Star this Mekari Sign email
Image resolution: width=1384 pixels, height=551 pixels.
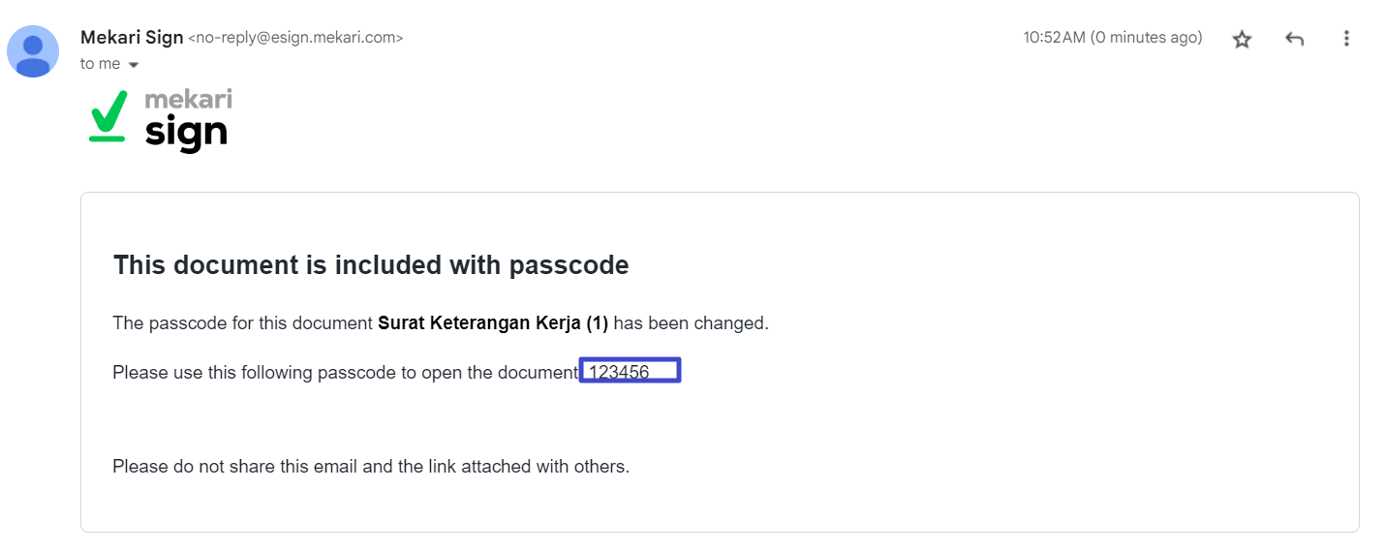pos(1242,39)
